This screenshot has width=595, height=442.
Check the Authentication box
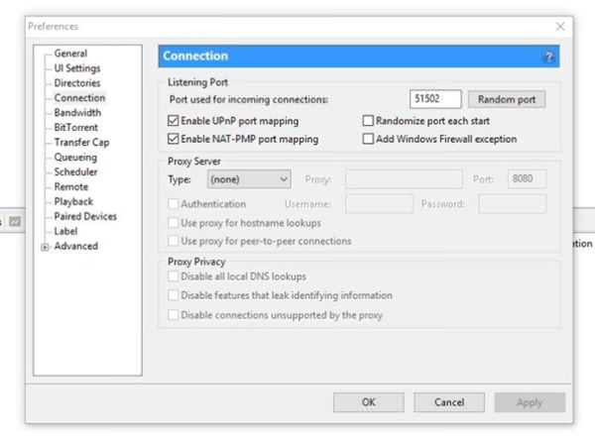point(173,204)
